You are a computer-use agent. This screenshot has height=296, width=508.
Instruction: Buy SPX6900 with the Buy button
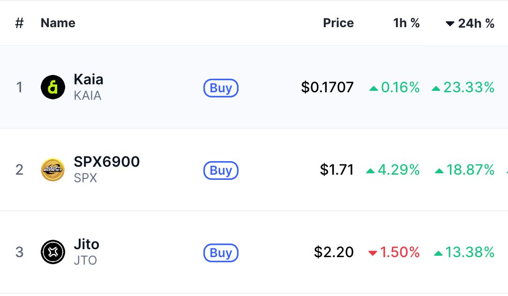221,170
